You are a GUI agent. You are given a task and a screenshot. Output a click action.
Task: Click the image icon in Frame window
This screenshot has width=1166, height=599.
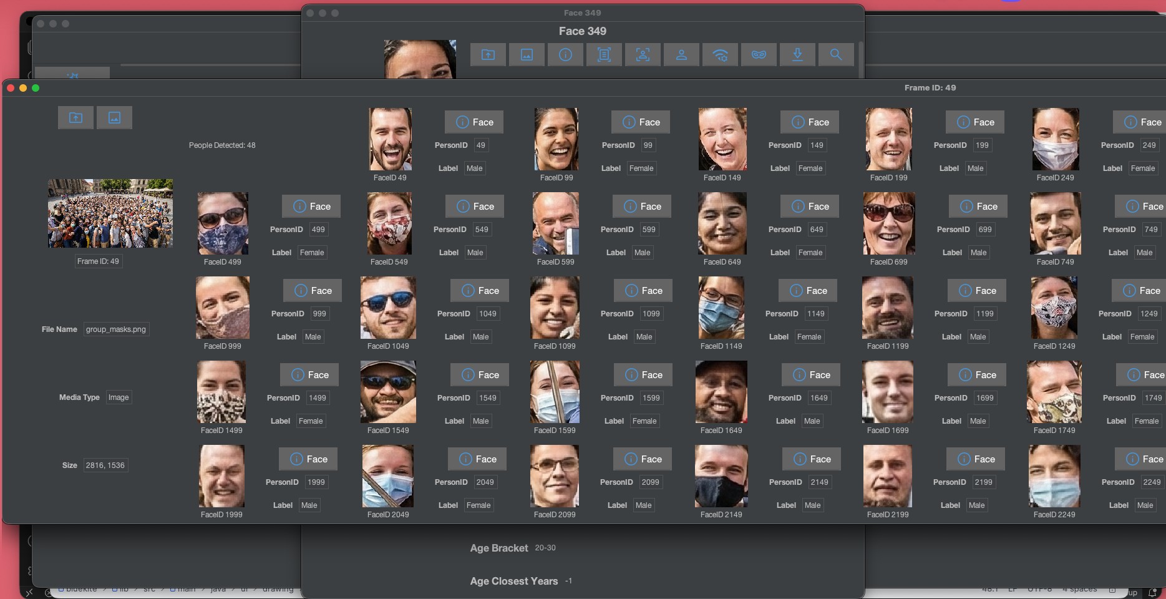[114, 117]
